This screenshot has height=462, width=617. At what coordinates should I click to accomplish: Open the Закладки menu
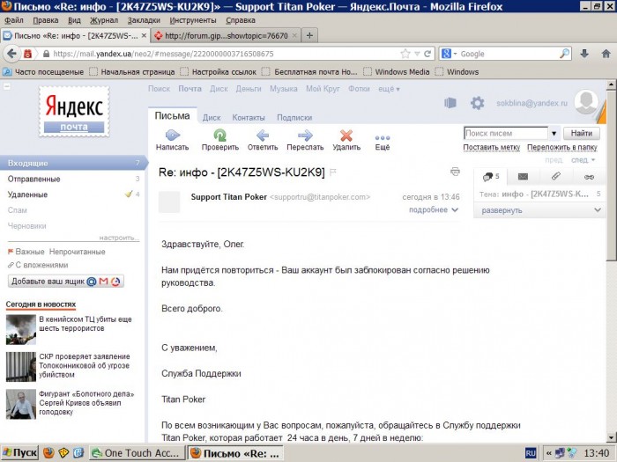coord(144,20)
